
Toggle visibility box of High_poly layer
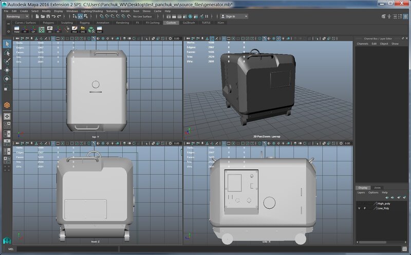pyautogui.click(x=359, y=204)
